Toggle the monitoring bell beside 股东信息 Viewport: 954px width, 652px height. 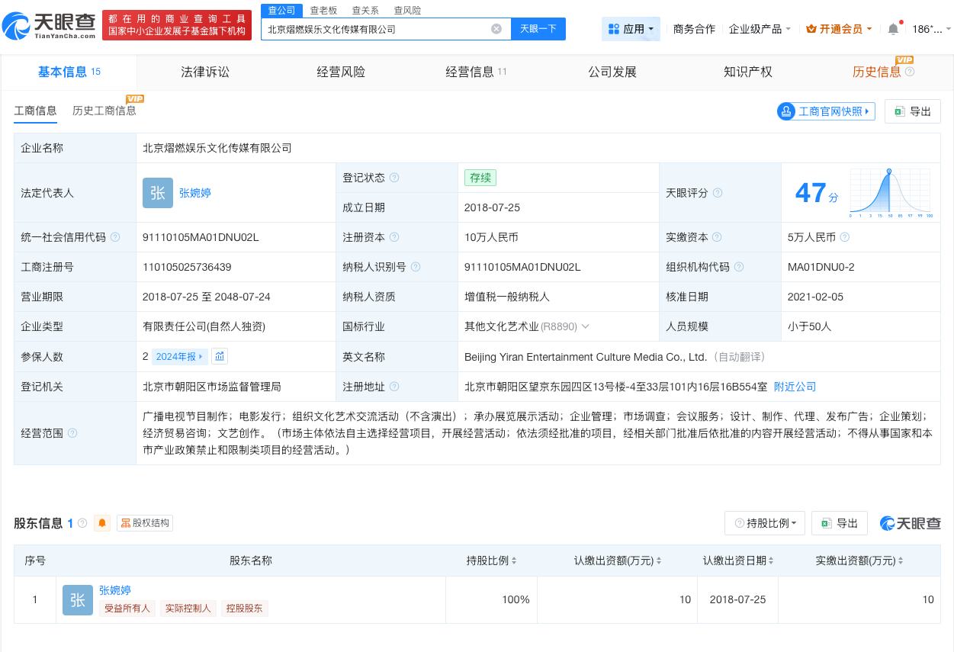tap(102, 523)
